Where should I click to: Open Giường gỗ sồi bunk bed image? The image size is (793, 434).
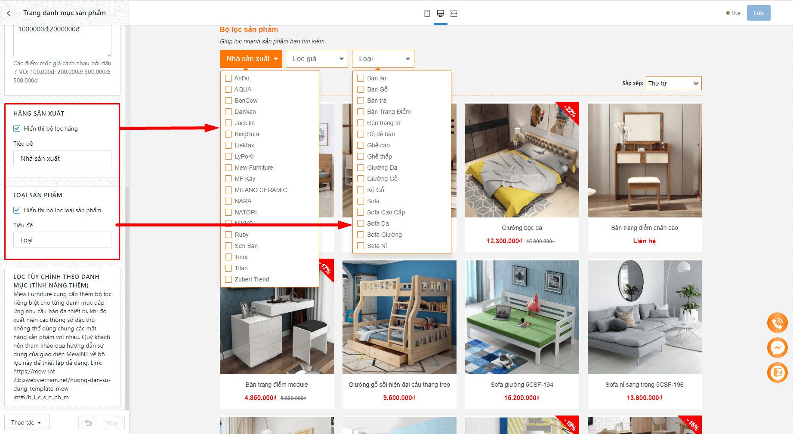[399, 317]
